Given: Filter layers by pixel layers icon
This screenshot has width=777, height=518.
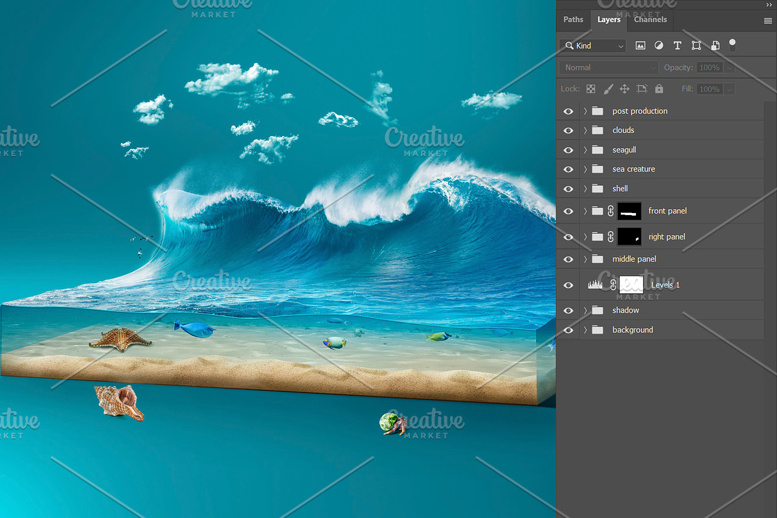Looking at the screenshot, I should click(x=640, y=45).
